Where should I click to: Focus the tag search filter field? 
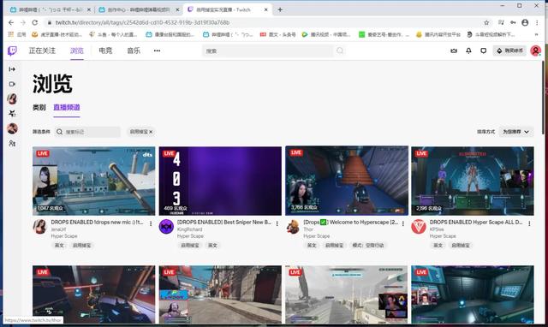pyautogui.click(x=87, y=132)
